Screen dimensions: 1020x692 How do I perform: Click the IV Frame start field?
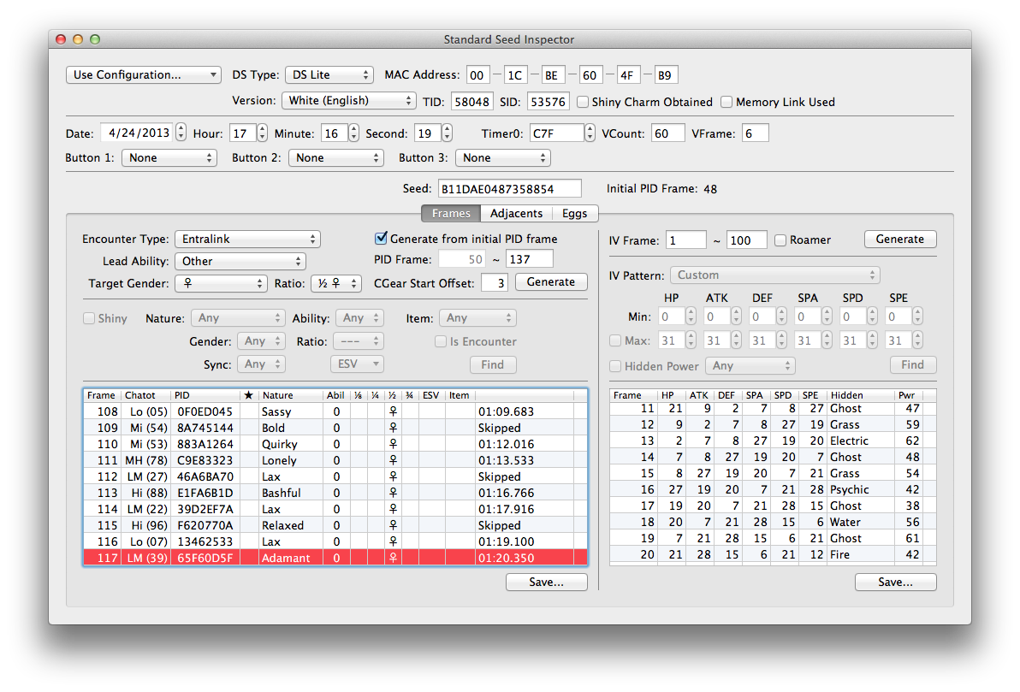click(x=685, y=240)
